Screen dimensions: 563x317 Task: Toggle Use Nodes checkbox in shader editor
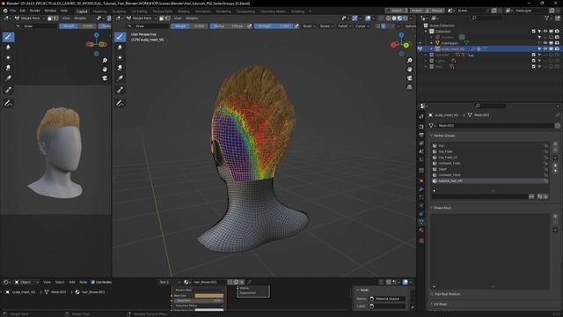(93, 282)
